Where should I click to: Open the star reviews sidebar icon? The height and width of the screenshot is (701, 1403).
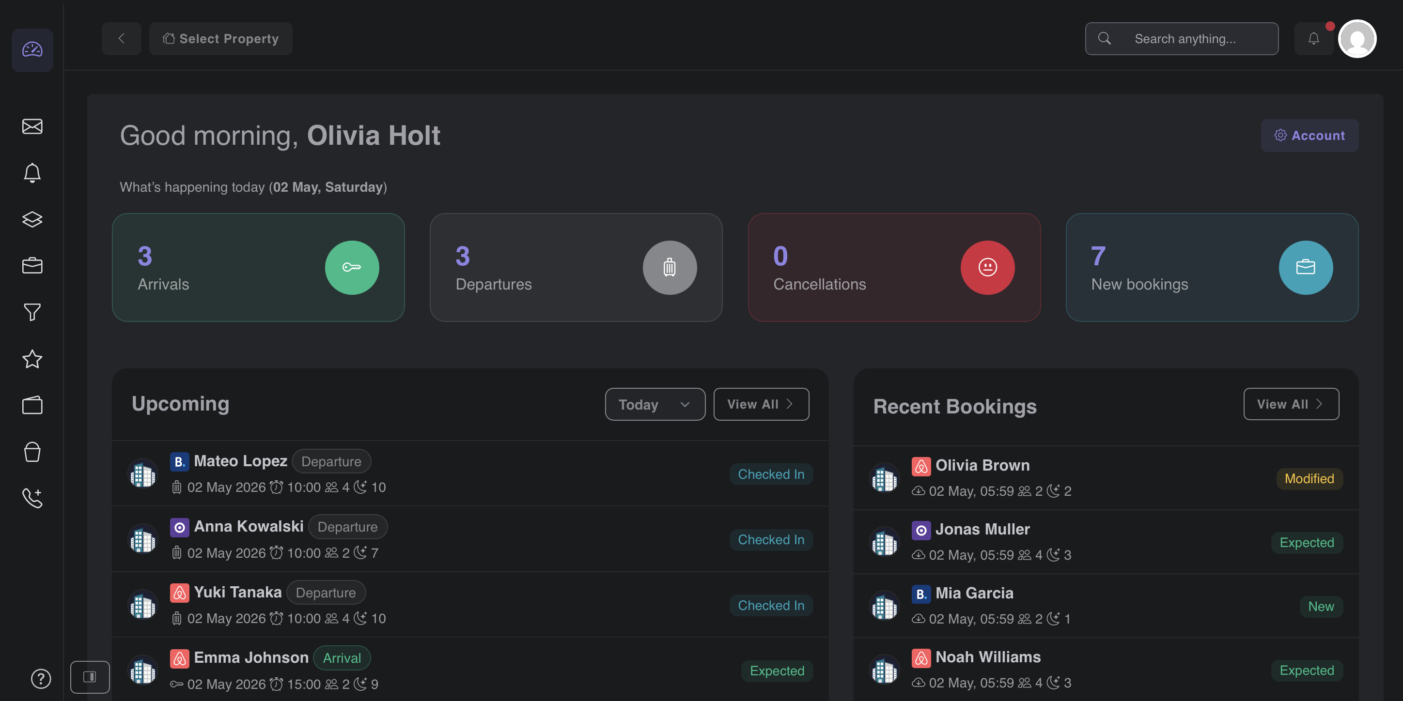tap(32, 359)
